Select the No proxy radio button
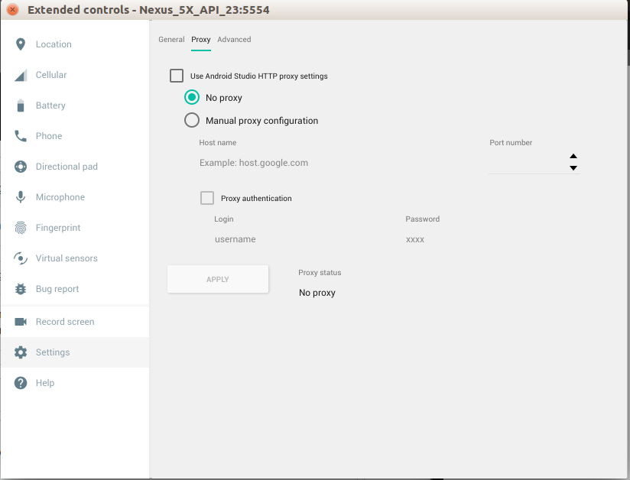 (x=192, y=97)
